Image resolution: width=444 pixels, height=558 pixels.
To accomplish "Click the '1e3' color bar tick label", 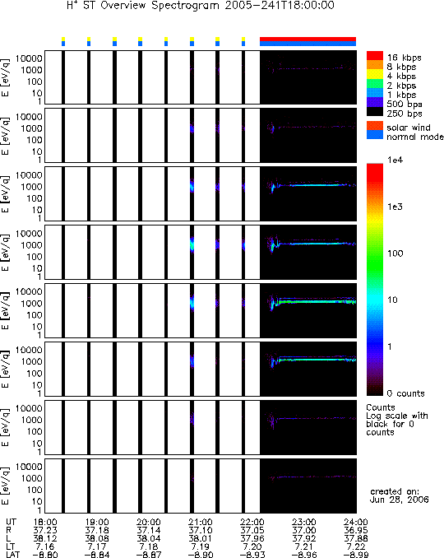I will pyautogui.click(x=395, y=207).
